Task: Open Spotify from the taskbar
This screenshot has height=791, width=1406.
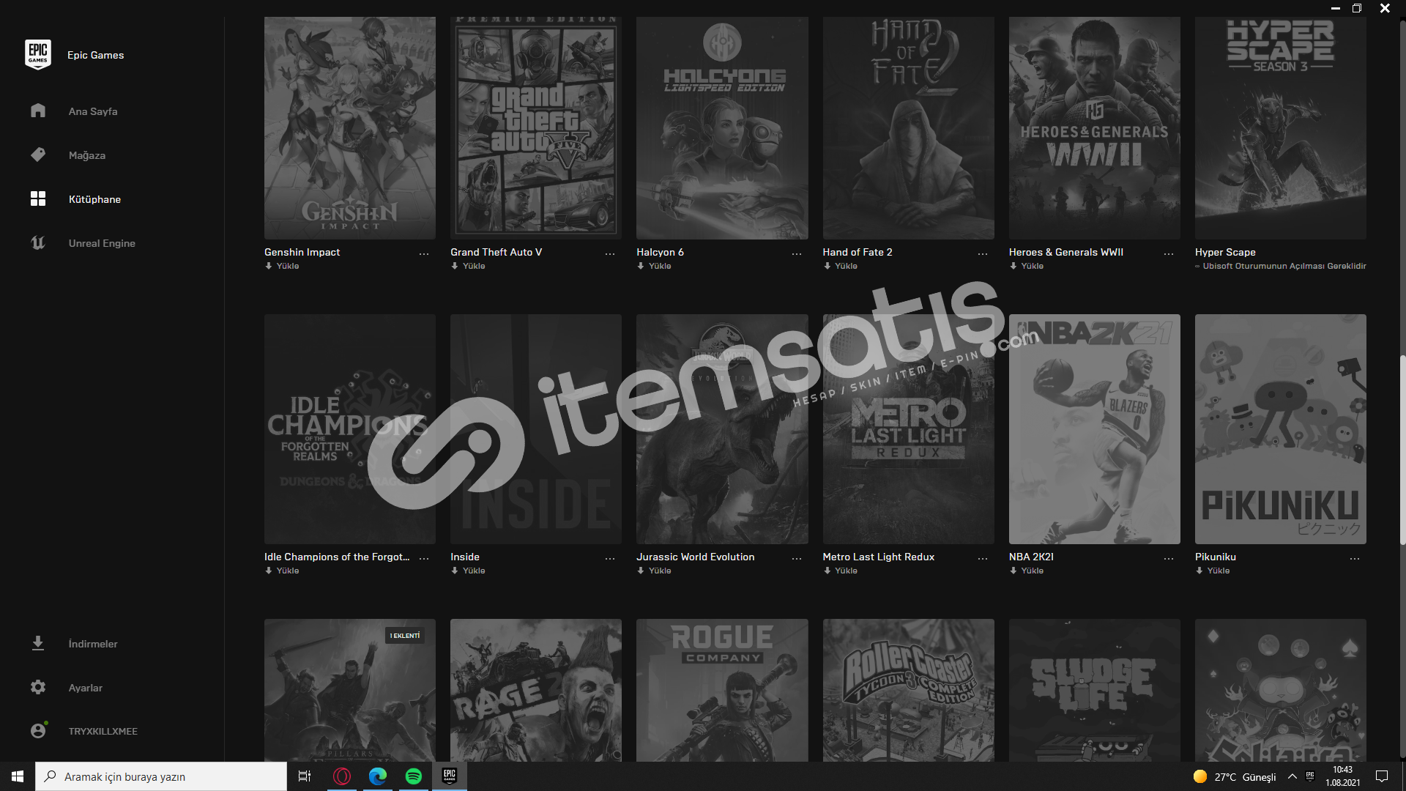Action: point(414,776)
